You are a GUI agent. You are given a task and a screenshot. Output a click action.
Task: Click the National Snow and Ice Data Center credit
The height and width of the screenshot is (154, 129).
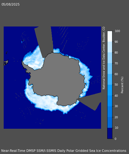click(x=104, y=58)
